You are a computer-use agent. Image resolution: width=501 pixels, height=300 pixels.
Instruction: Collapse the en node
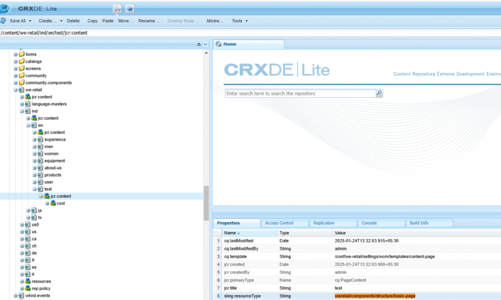coord(28,126)
